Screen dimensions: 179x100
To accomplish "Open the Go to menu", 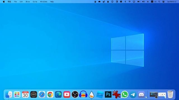I will pyautogui.click(x=35, y=2).
